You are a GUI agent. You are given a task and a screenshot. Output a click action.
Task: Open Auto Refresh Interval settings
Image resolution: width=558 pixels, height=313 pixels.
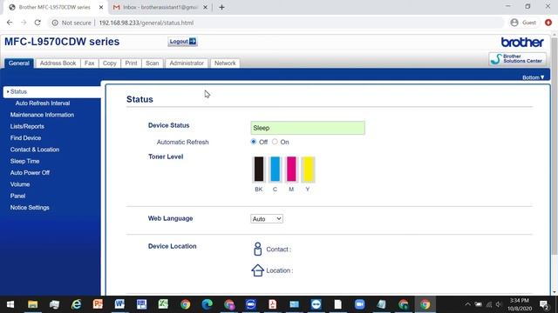[43, 103]
